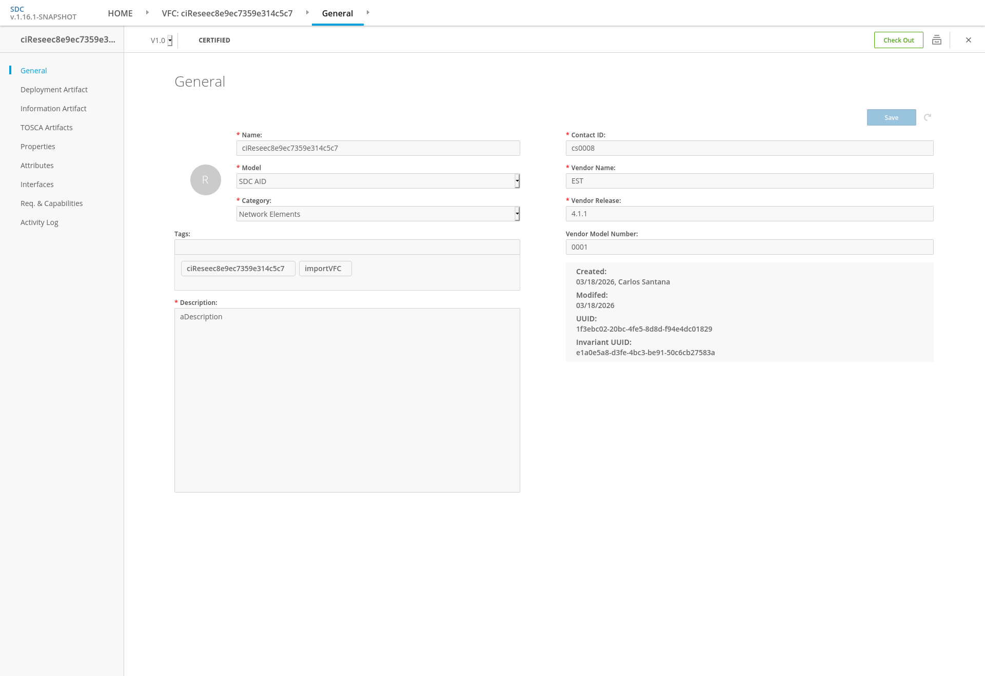
Task: Click the round R resource icon
Action: click(205, 180)
